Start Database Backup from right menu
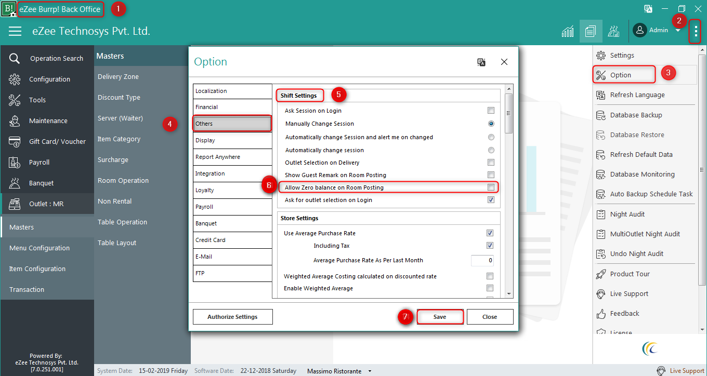Screen dimensions: 707x376 645,115
